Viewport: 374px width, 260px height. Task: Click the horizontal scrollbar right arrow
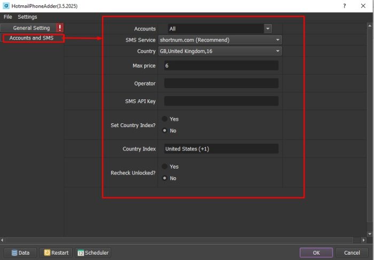tap(363, 240)
